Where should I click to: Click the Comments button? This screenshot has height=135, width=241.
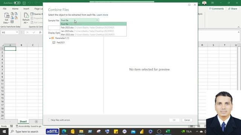point(217,9)
